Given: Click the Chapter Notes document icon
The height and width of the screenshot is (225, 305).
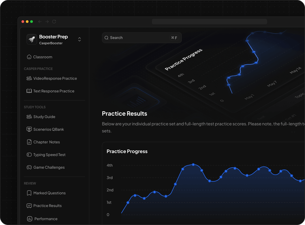Looking at the screenshot, I should (29, 142).
